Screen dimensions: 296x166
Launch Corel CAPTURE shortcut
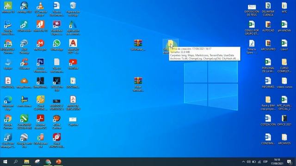click(x=40, y=103)
